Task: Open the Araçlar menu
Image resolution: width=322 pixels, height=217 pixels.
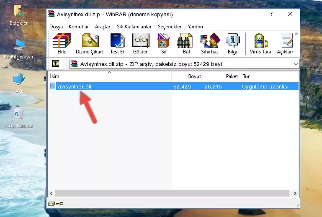Action: 103,27
